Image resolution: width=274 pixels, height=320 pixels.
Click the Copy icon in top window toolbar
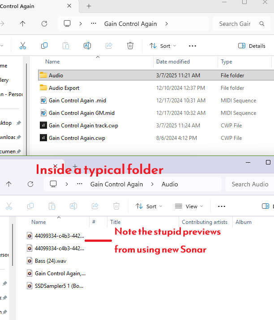44,46
